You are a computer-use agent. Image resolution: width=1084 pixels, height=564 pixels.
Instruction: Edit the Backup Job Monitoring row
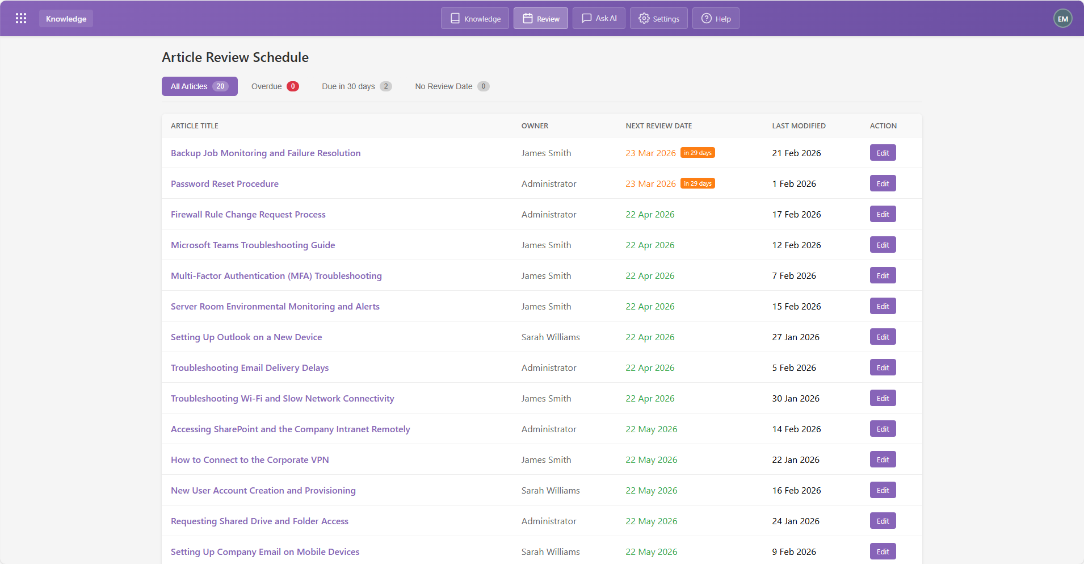(x=883, y=153)
